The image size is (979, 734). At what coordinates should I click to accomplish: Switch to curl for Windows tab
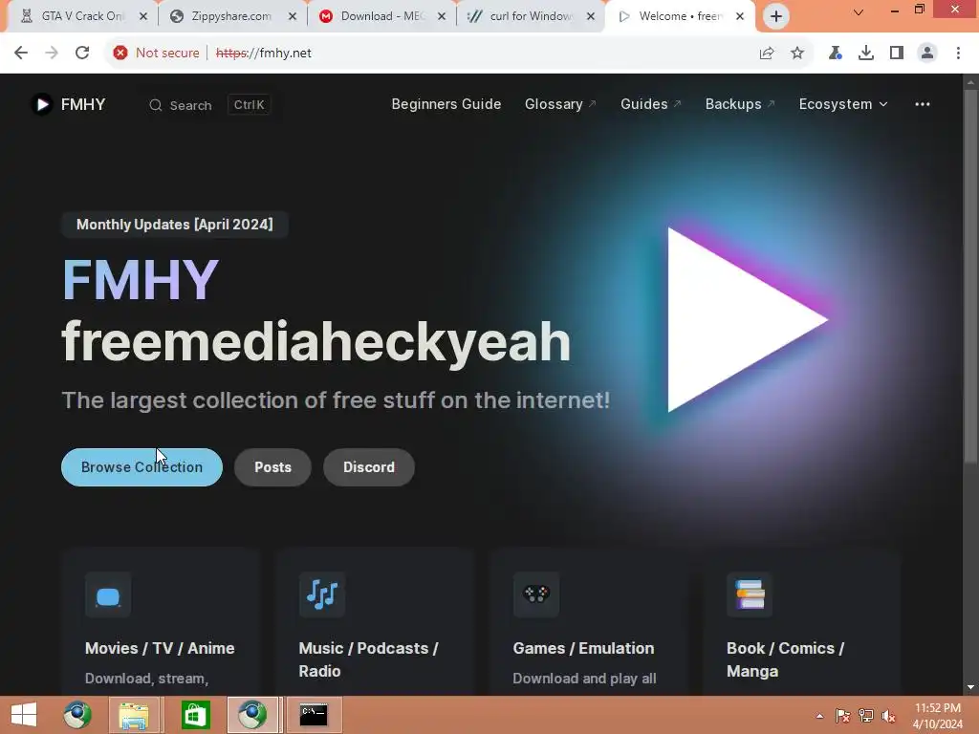pos(530,16)
